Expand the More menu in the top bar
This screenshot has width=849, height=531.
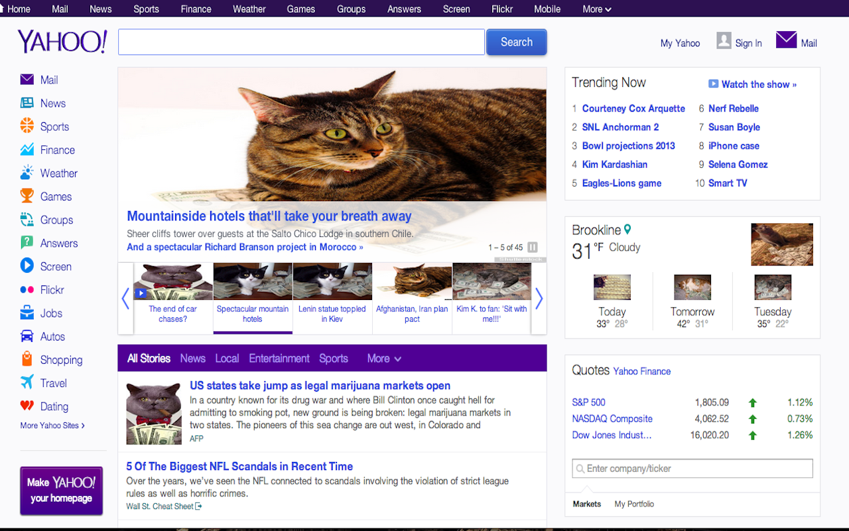click(x=597, y=9)
